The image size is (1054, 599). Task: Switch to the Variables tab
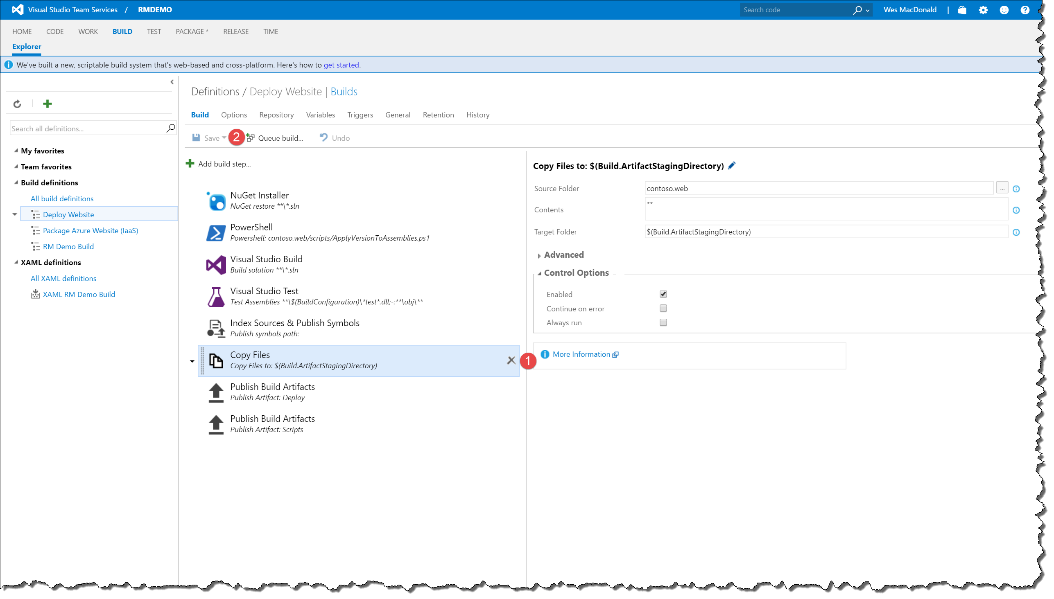tap(320, 115)
